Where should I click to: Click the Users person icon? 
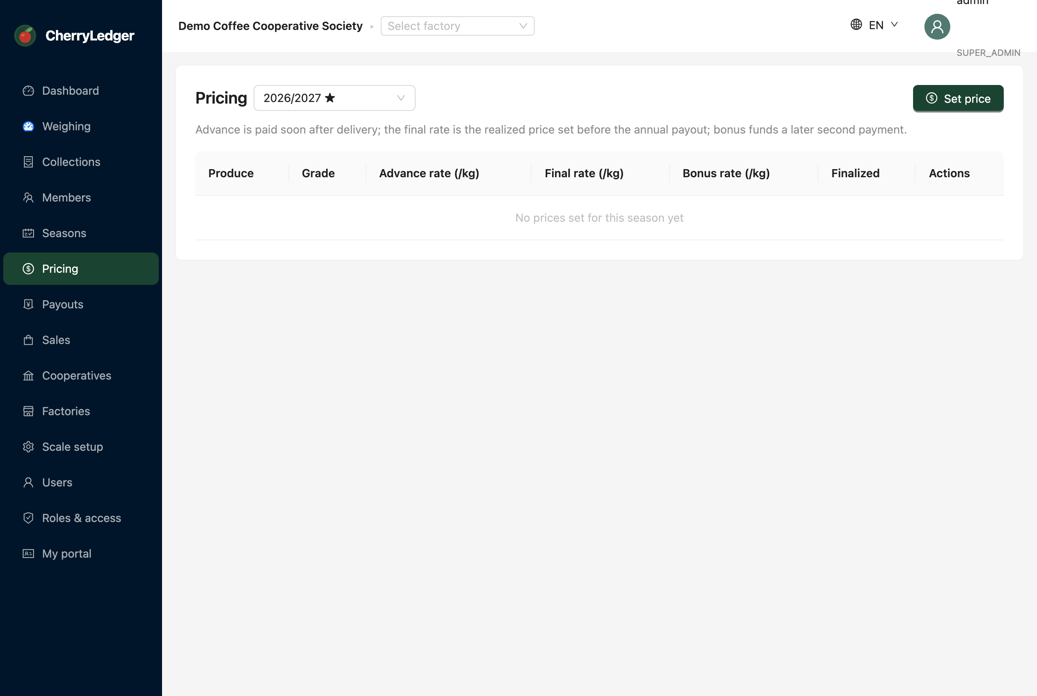[x=28, y=482]
